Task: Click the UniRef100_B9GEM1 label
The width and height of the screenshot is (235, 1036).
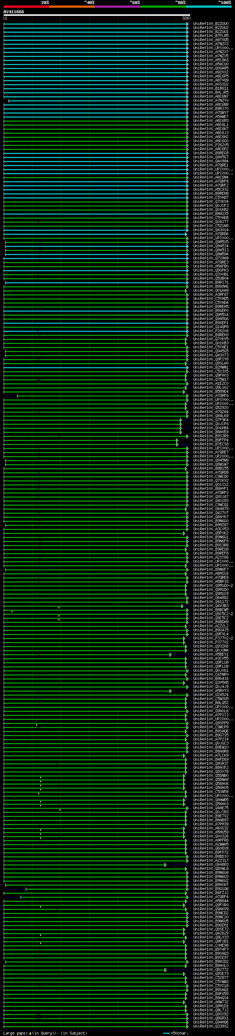Action: [x=211, y=925]
